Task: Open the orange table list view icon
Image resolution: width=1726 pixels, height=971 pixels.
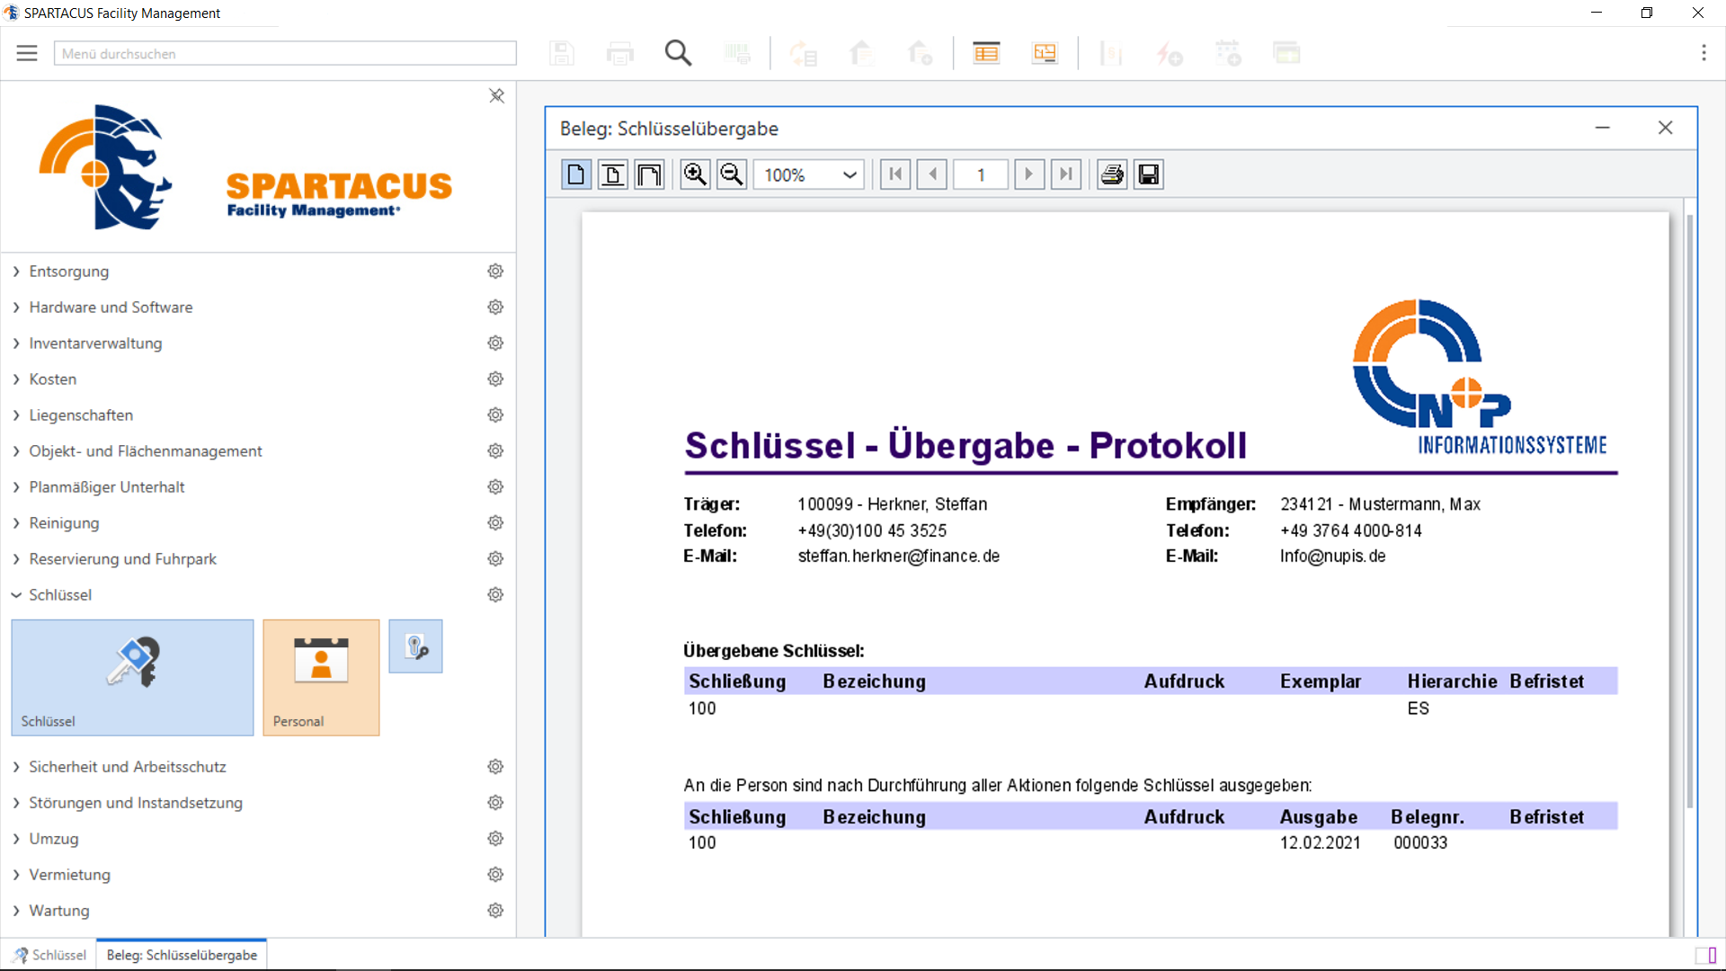Action: pos(986,54)
